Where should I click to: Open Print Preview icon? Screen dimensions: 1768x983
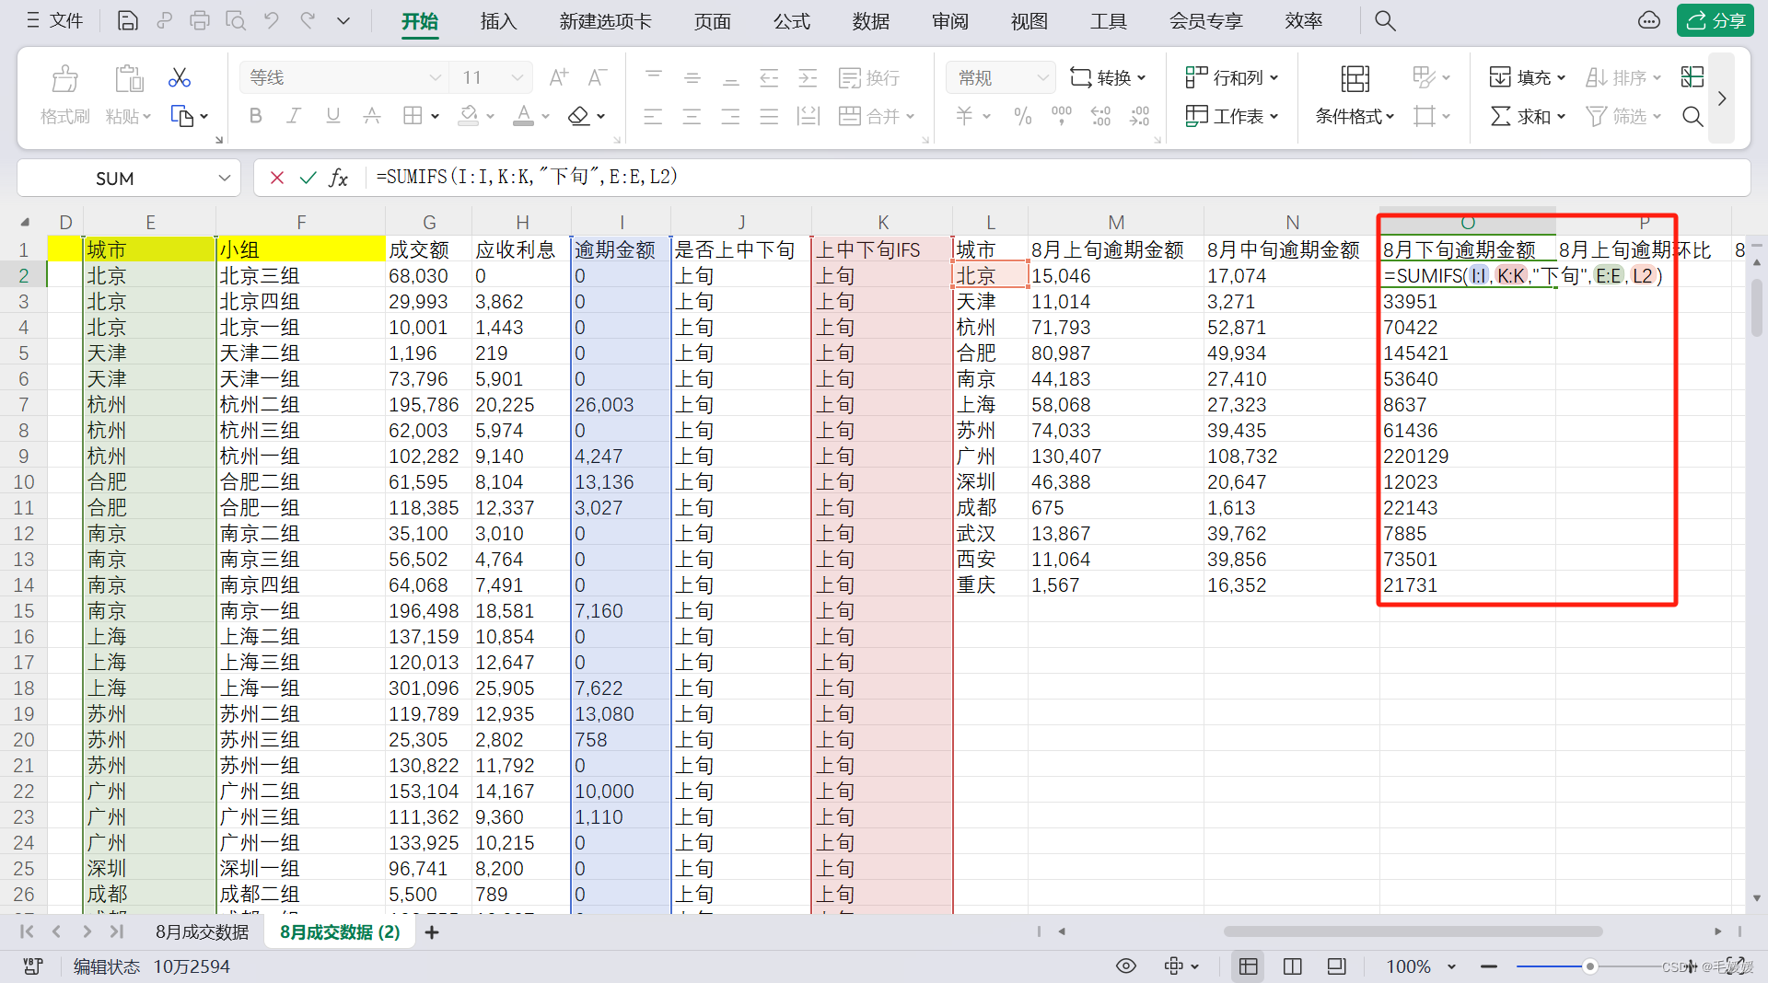[236, 20]
